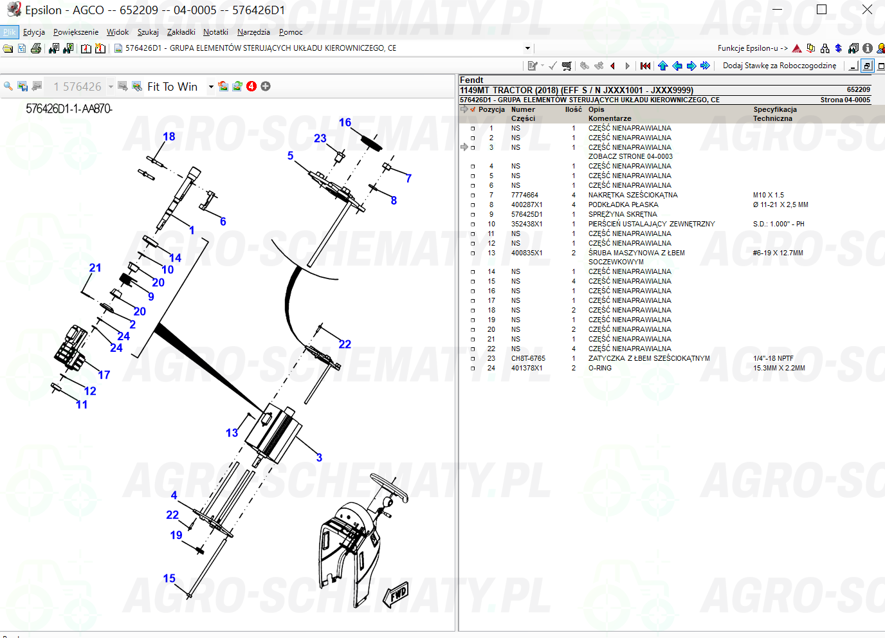Open the page title dropdown arrow
The width and height of the screenshot is (885, 638).
[x=527, y=48]
